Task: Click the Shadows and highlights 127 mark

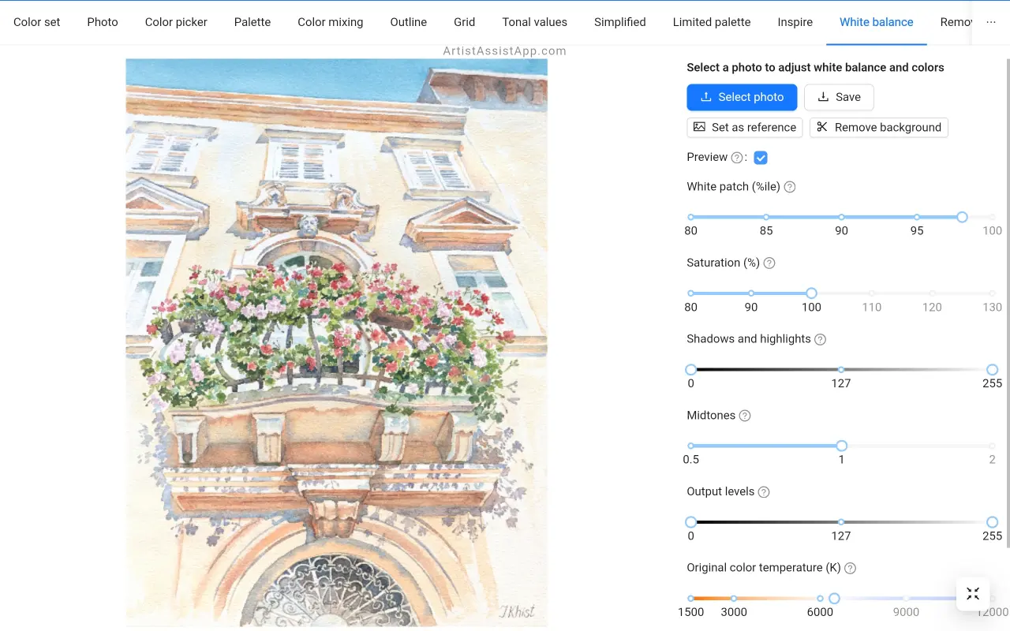Action: (x=841, y=369)
